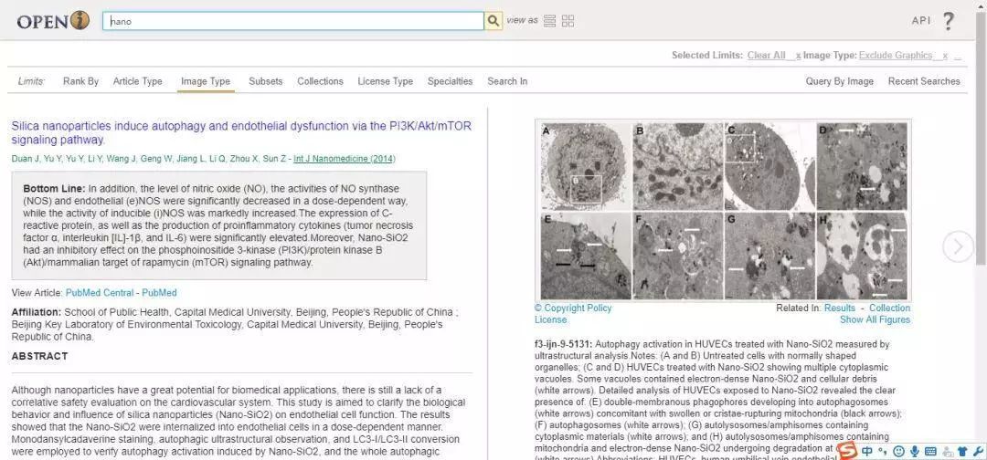This screenshot has width=987, height=460.
Task: Open help via the question mark icon
Action: [948, 21]
